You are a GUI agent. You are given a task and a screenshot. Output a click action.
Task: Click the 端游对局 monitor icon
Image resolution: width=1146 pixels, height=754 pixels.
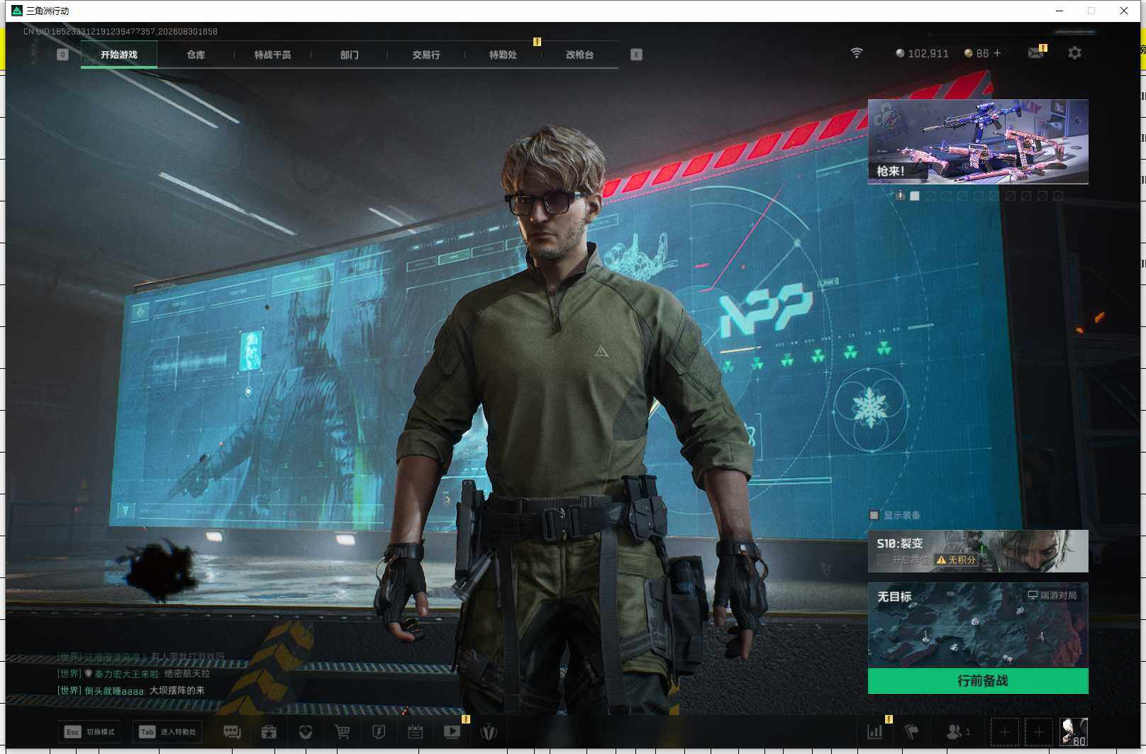(x=1033, y=595)
